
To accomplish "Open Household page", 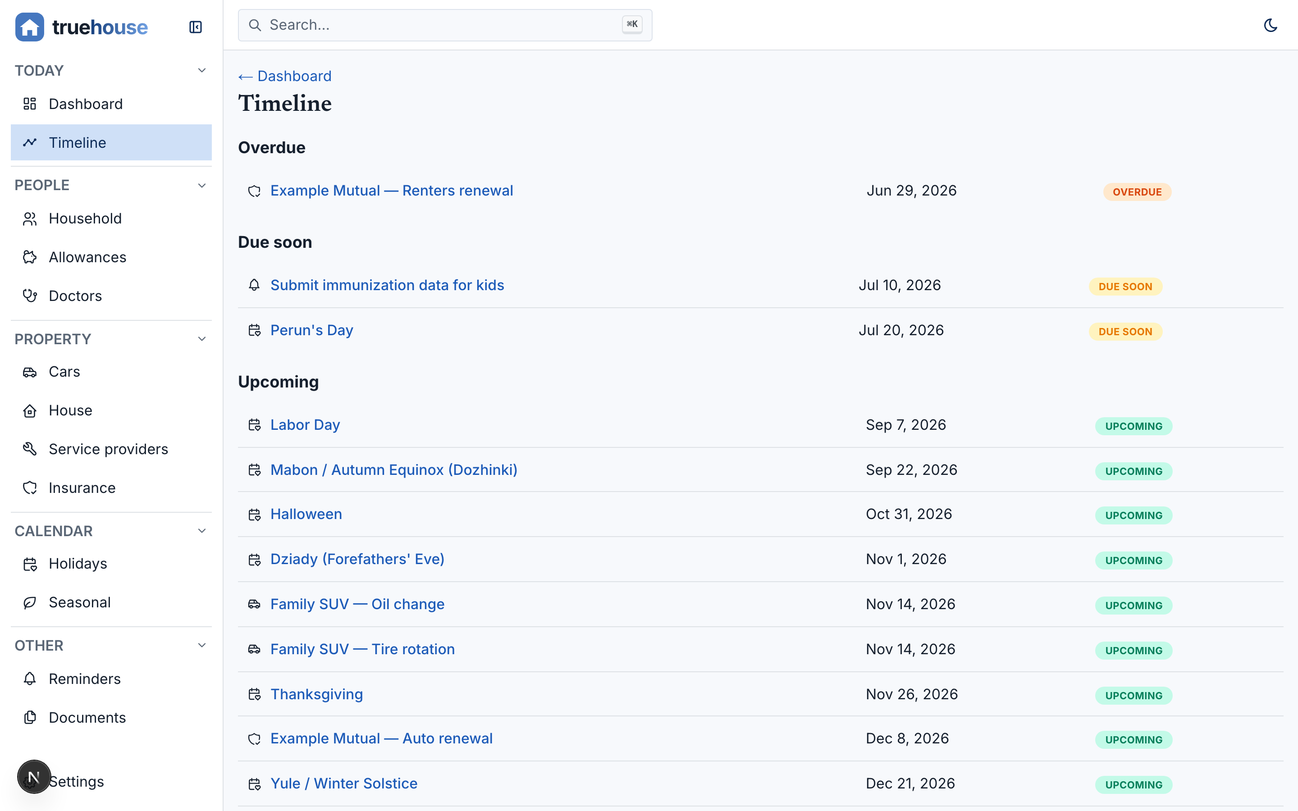I will tap(111, 219).
